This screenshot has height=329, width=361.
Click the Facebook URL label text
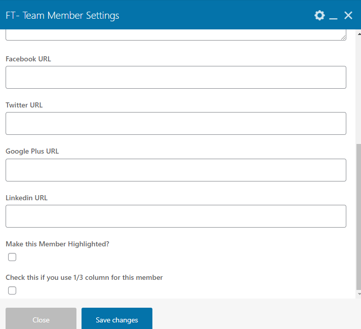[28, 59]
